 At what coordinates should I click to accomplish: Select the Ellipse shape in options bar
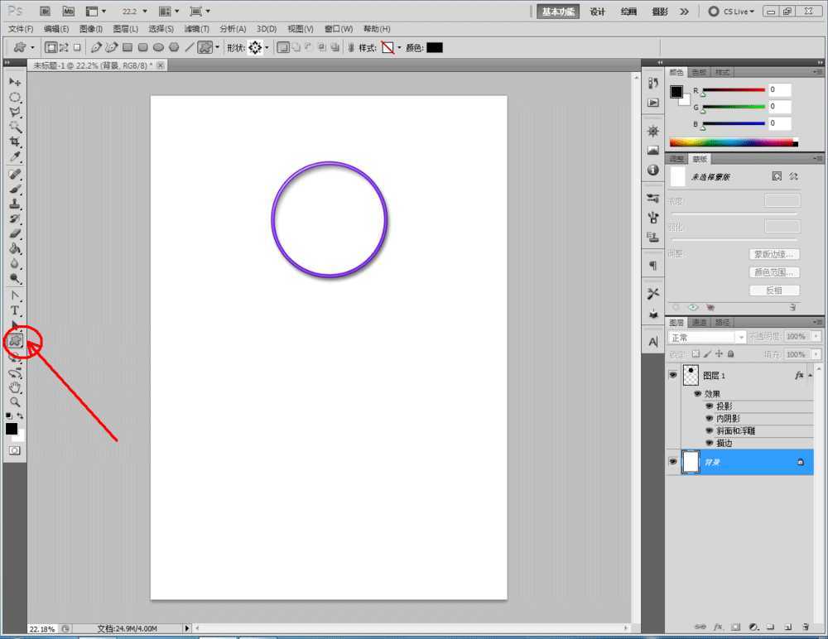[158, 48]
